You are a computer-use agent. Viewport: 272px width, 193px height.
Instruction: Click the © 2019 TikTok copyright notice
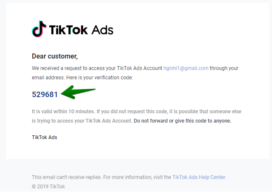pos(48,187)
